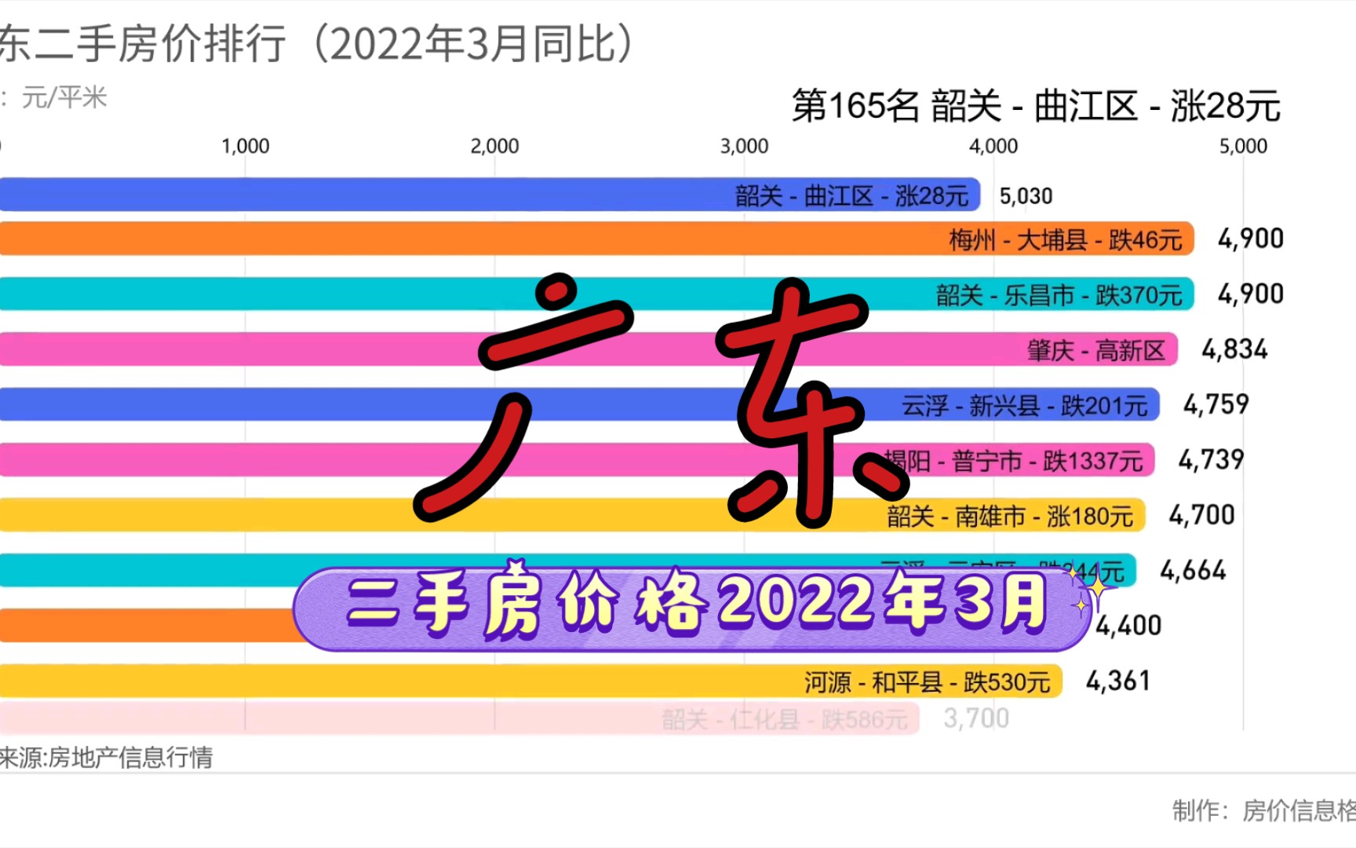Click the value 4,400
Image resolution: width=1356 pixels, height=848 pixels.
[1128, 626]
